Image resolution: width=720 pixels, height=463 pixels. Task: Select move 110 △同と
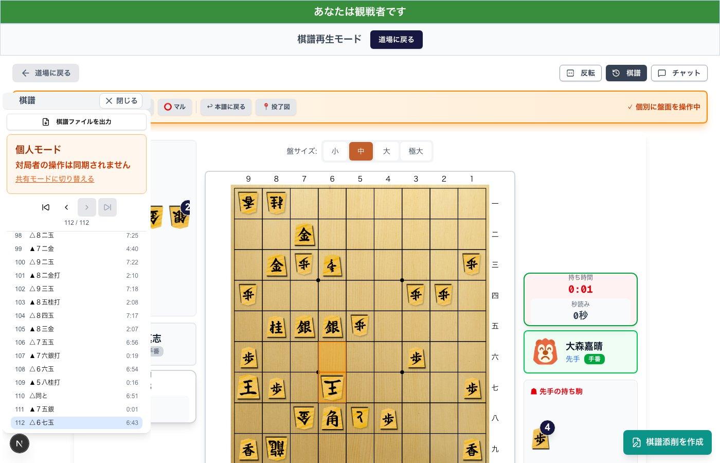click(x=77, y=396)
